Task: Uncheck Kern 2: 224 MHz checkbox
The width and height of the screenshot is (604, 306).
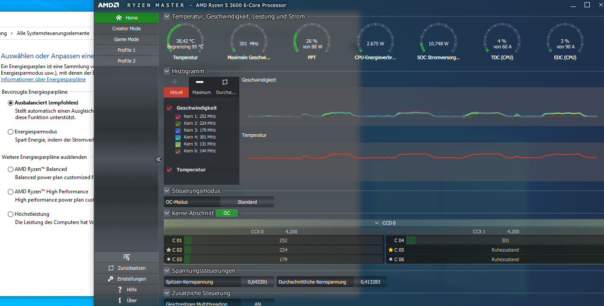Action: [178, 123]
